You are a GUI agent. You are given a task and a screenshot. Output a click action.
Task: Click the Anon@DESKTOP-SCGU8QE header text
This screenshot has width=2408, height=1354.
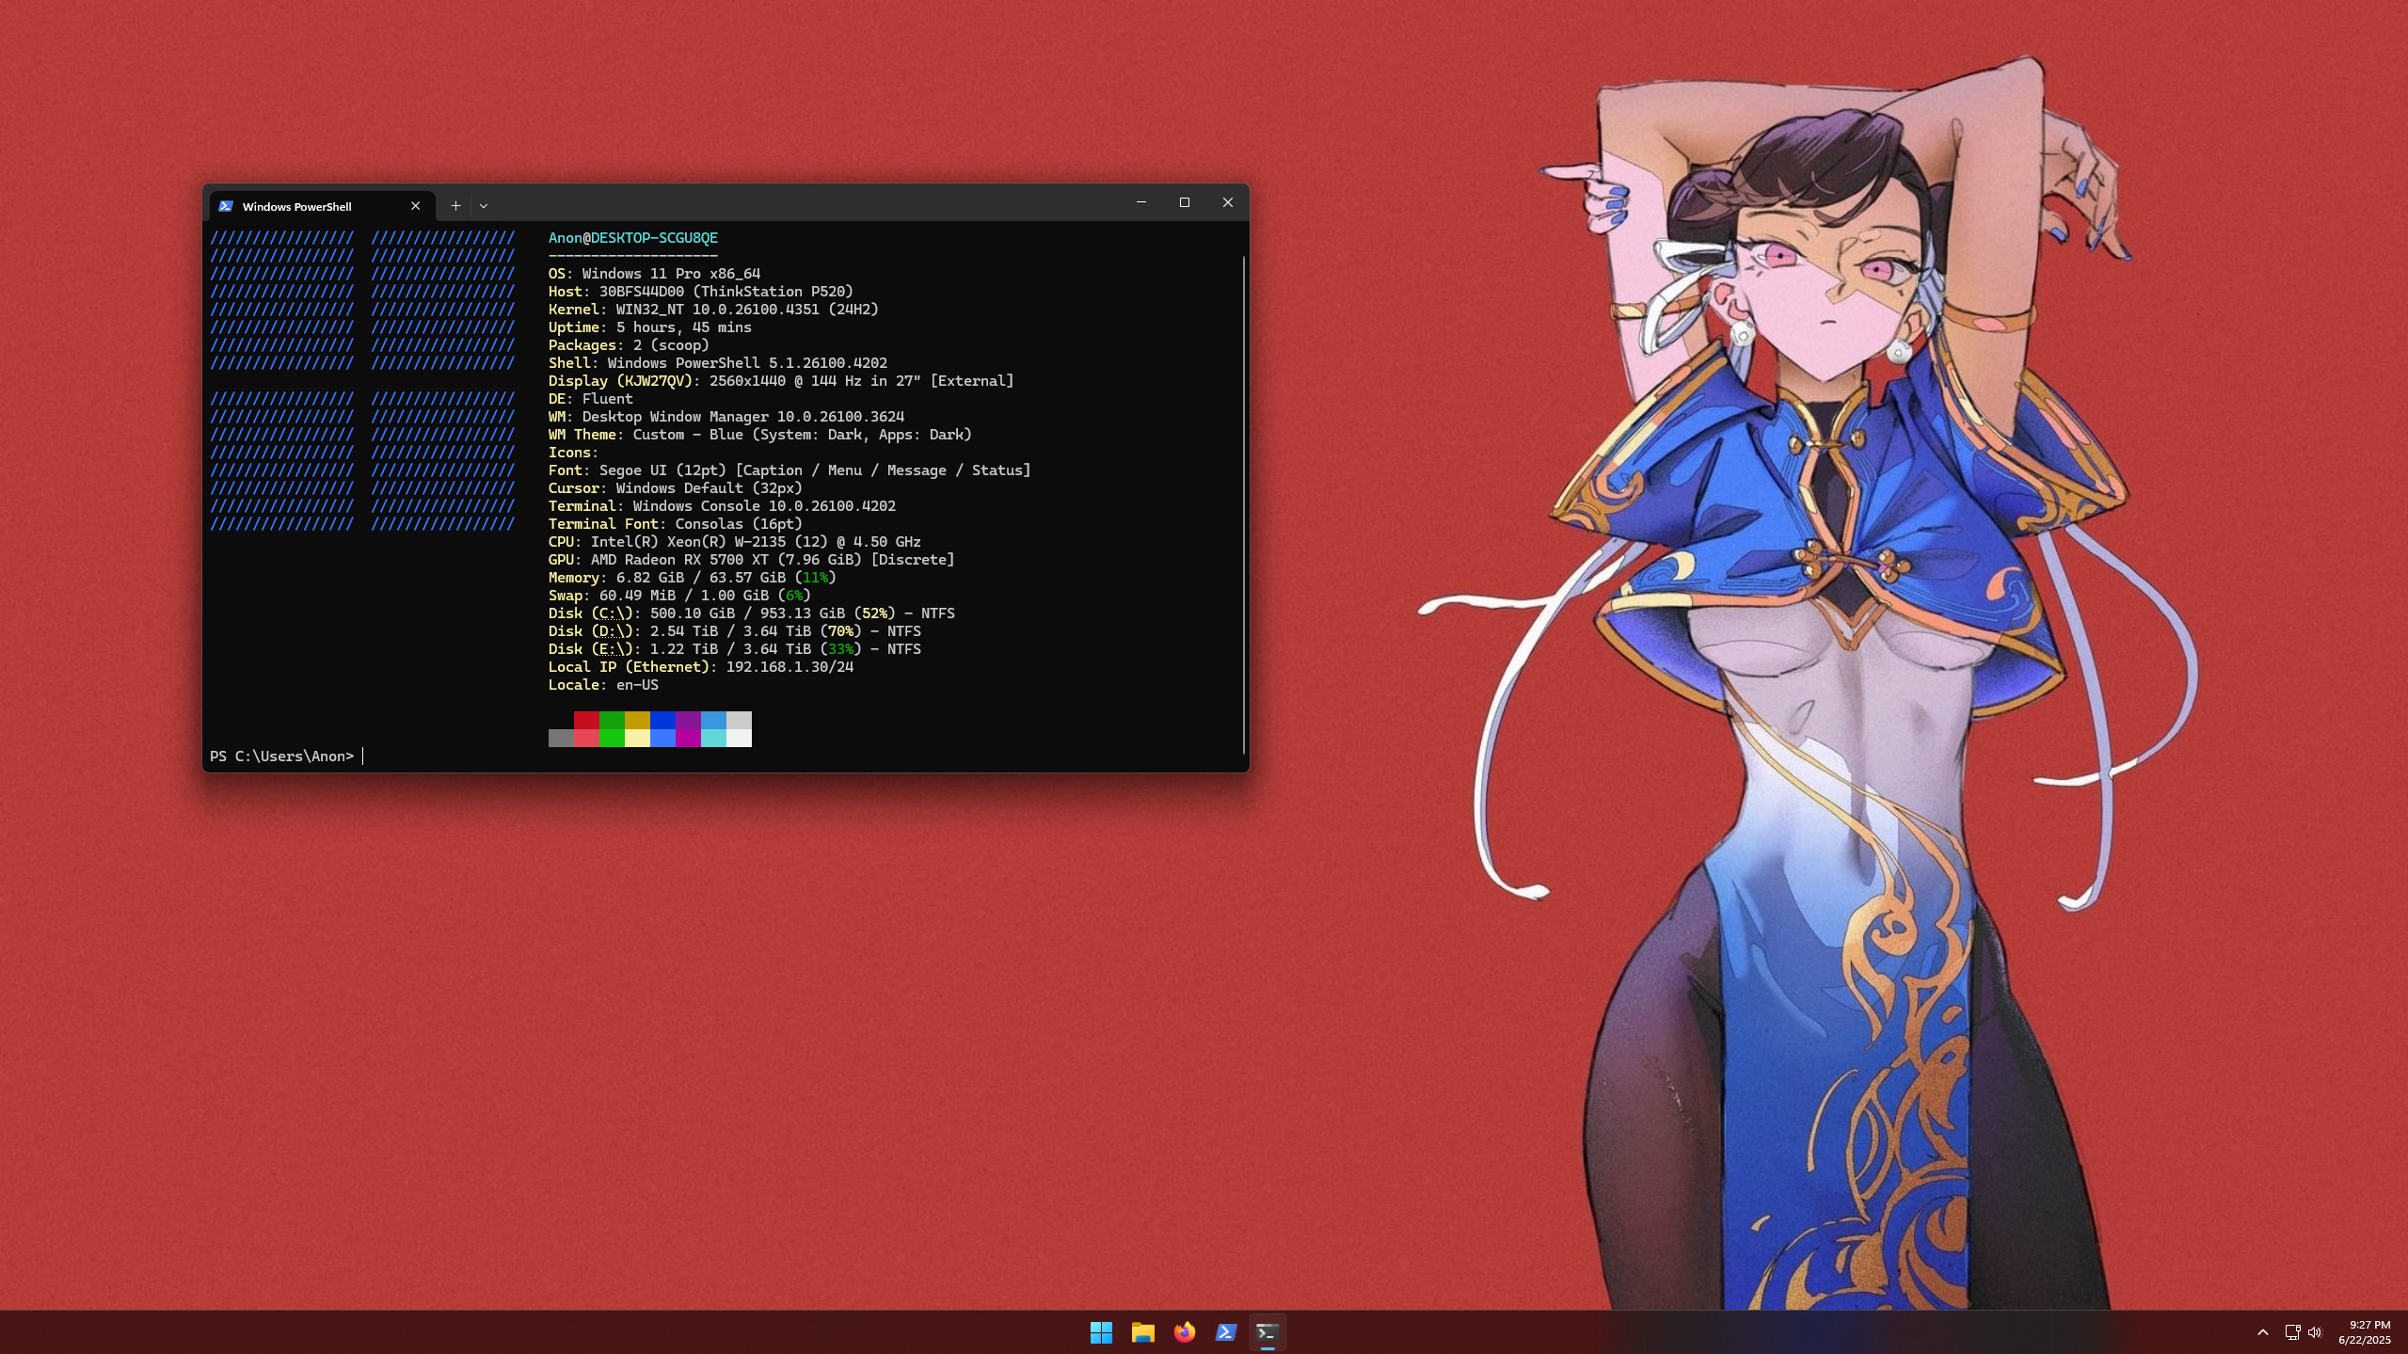pos(633,238)
